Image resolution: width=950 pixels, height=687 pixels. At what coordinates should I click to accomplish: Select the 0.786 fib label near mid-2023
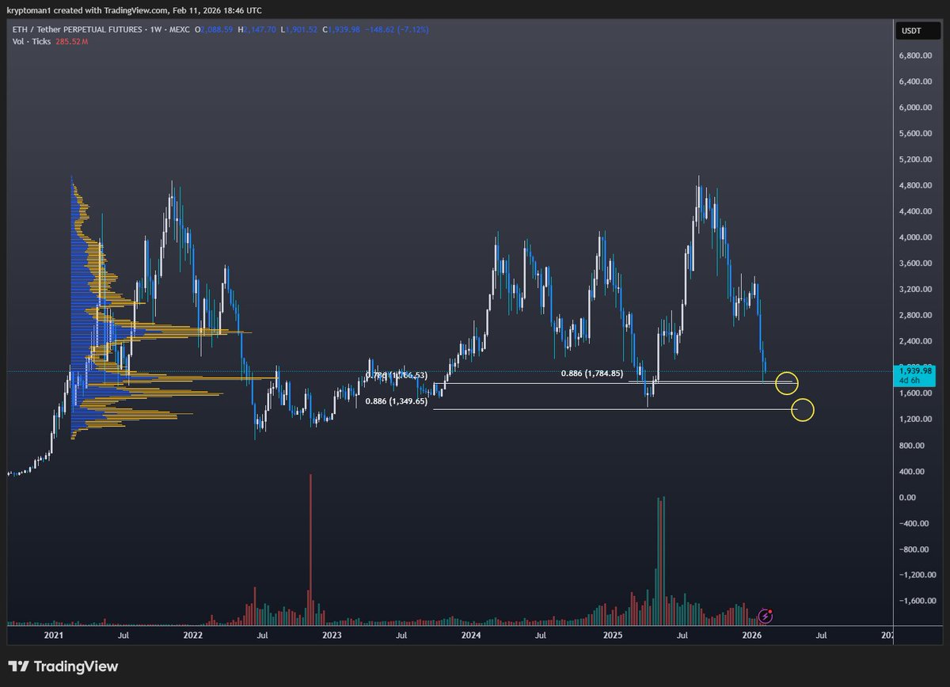[x=397, y=374]
